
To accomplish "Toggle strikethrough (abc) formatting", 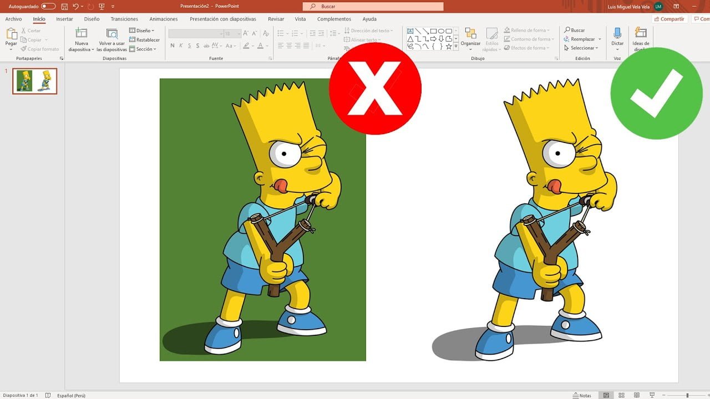I will [207, 45].
